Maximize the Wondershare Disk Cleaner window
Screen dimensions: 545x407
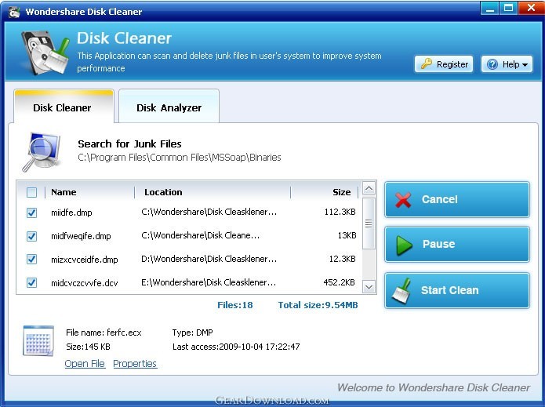pyautogui.click(x=508, y=8)
